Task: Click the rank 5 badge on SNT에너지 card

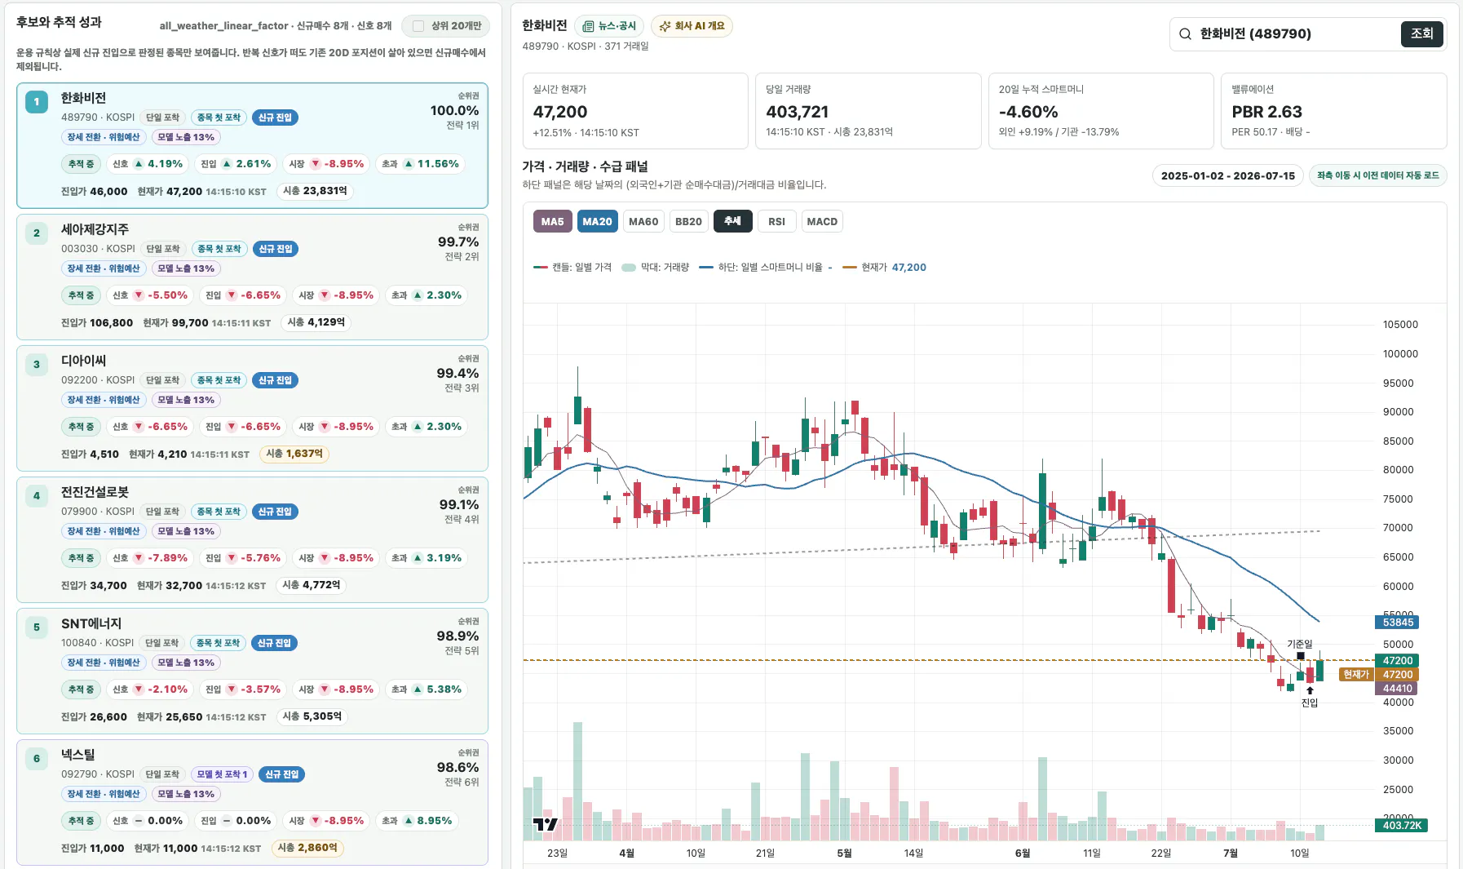Action: [37, 627]
